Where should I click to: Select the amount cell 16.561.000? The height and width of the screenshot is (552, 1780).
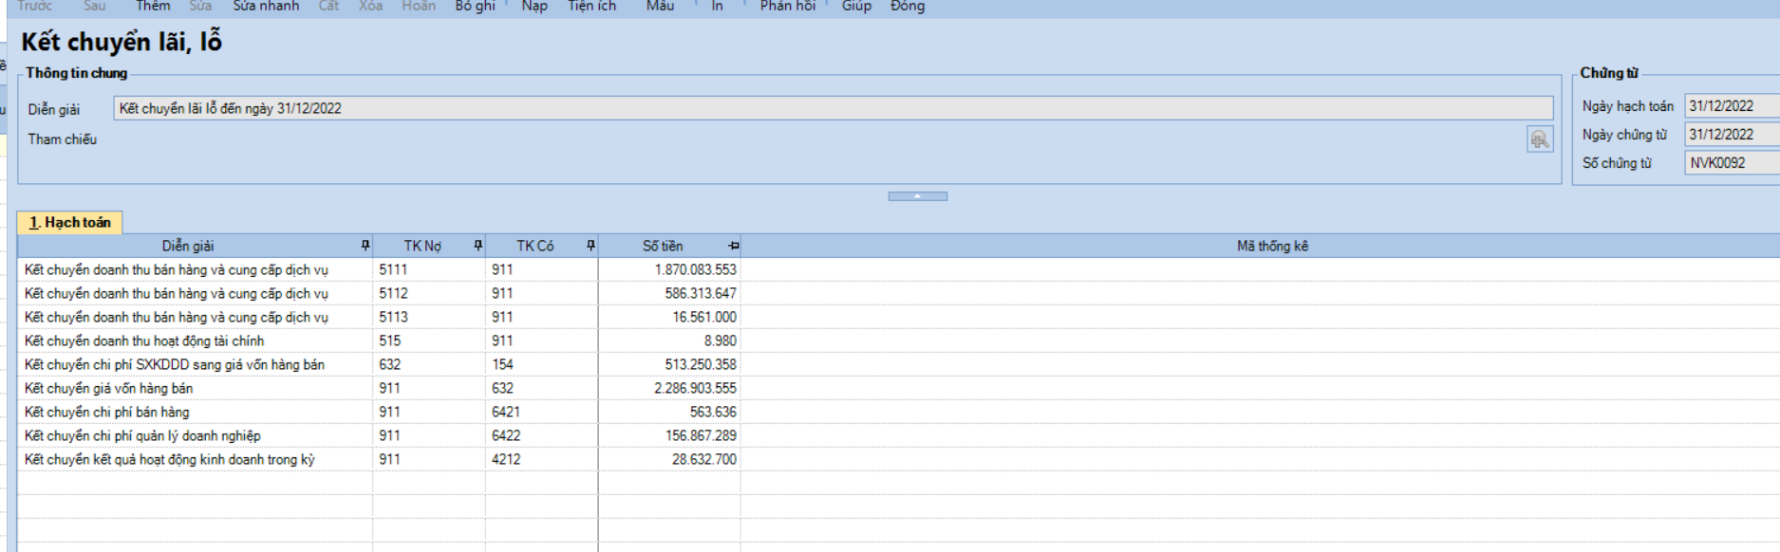pos(669,317)
